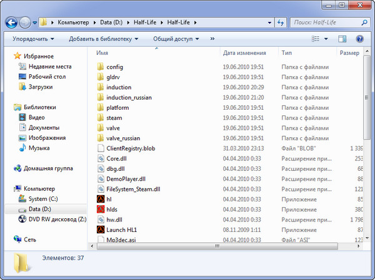375x280 pixels.
Task: Select the induction_russian folder icon
Action: pos(101,97)
